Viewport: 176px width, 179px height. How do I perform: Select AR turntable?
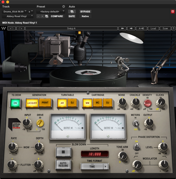[62, 103]
